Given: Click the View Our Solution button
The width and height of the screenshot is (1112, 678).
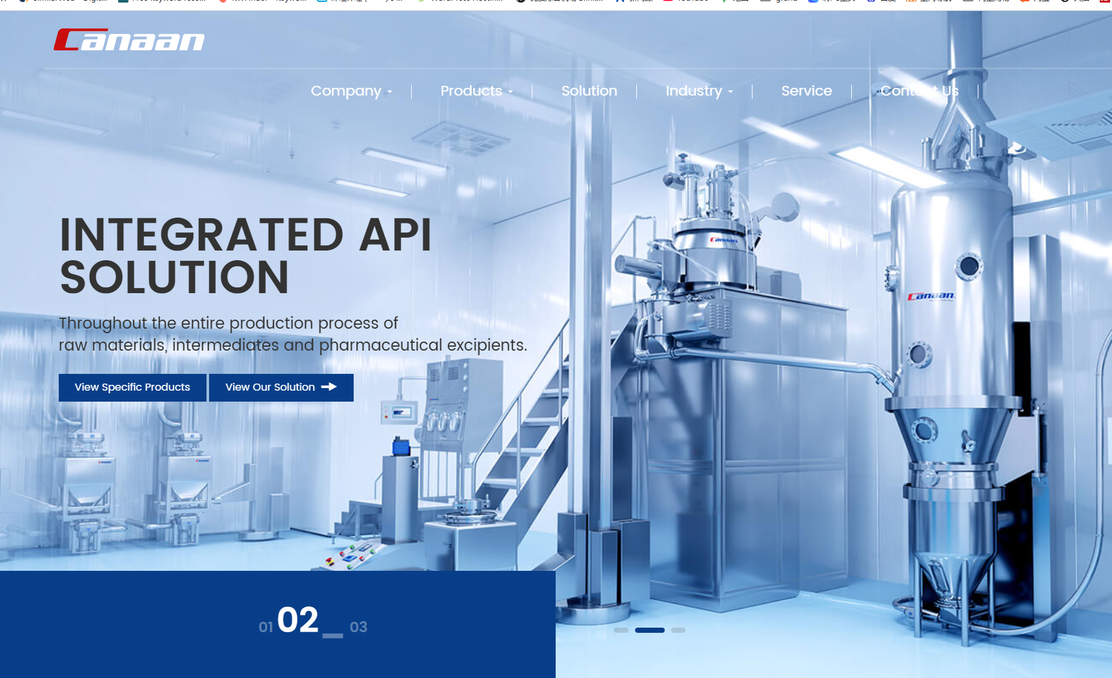Looking at the screenshot, I should [x=270, y=387].
